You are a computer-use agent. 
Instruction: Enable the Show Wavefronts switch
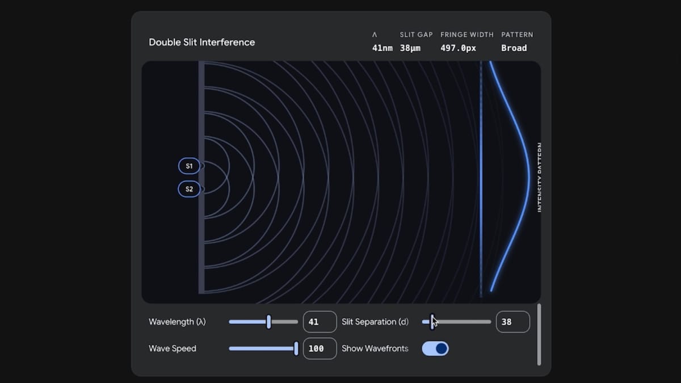click(x=435, y=348)
